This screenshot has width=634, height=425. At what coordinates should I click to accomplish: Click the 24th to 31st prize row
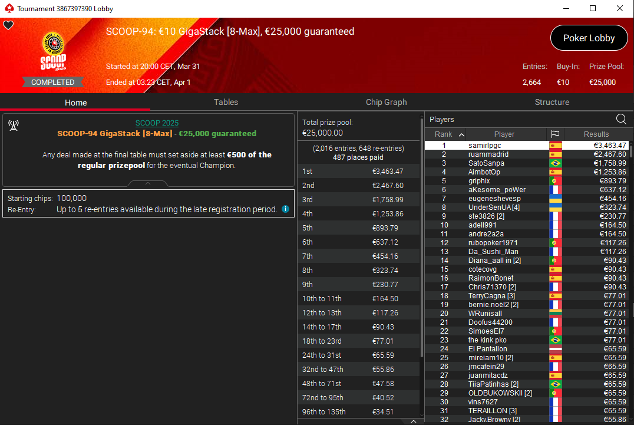(359, 355)
